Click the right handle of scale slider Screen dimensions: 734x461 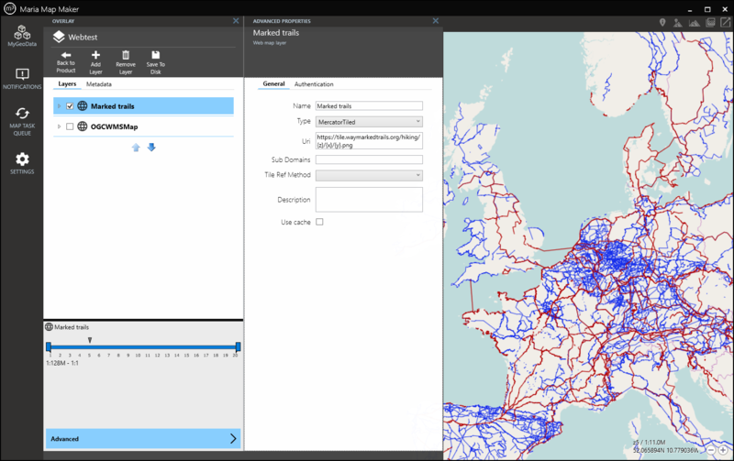[x=238, y=346]
